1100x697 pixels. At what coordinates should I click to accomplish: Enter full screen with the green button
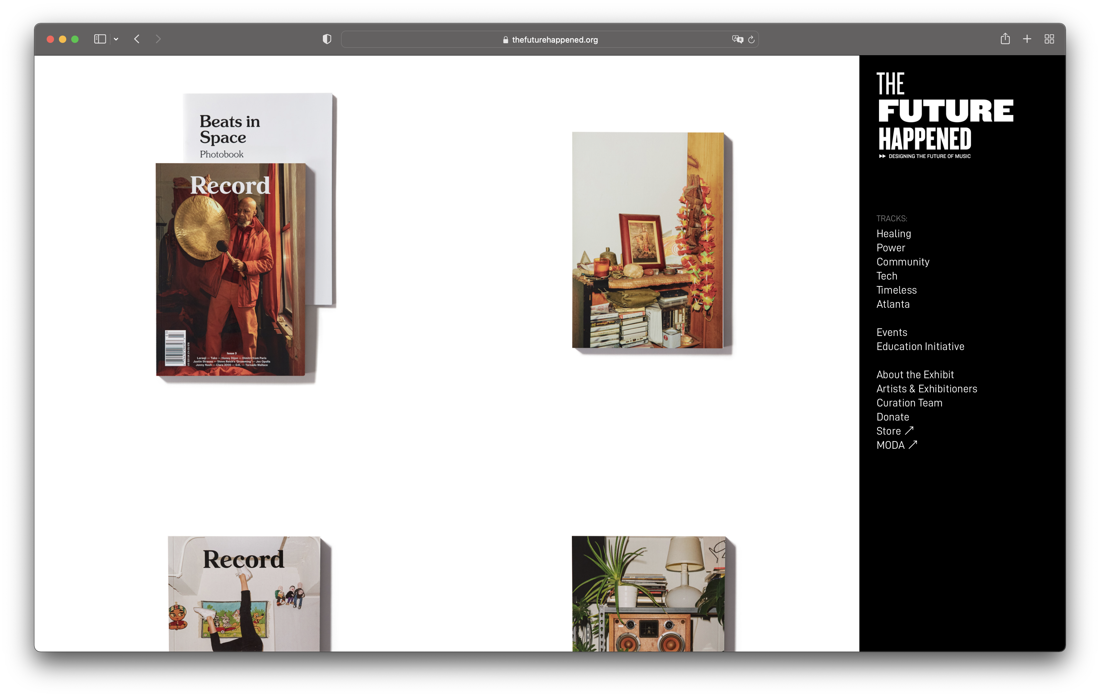(75, 39)
